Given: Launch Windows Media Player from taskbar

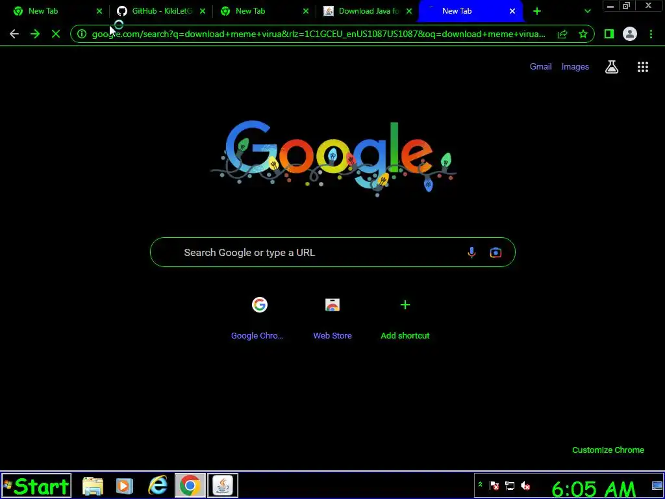Looking at the screenshot, I should [124, 486].
